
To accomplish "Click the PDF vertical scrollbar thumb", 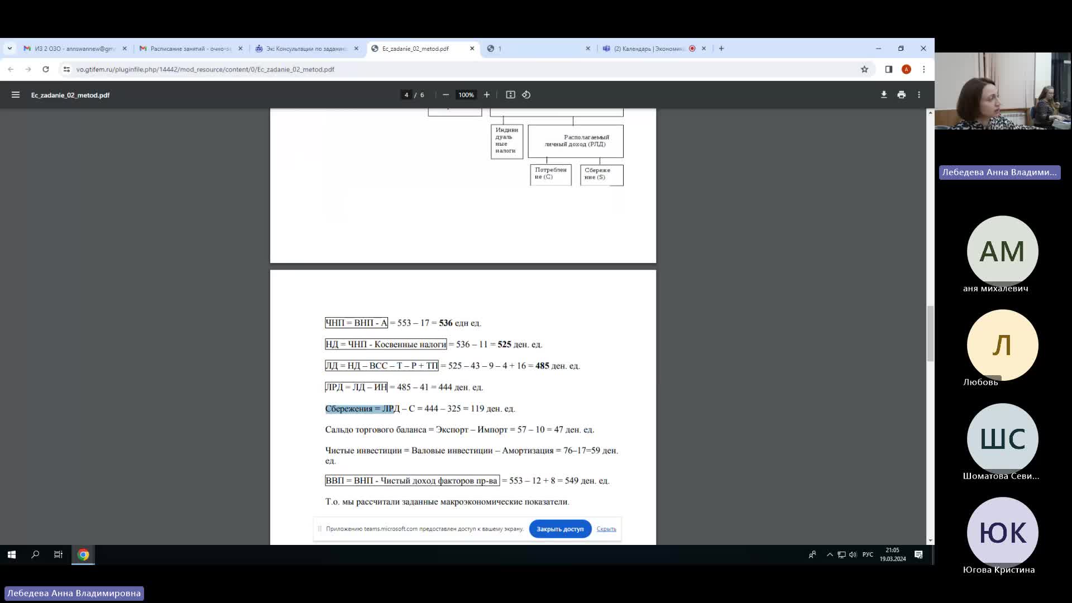I will 930,333.
